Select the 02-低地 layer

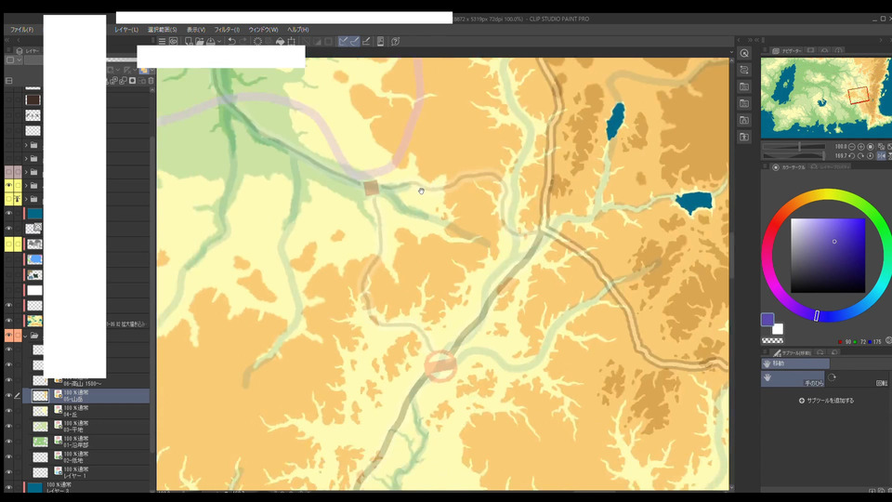coord(91,457)
